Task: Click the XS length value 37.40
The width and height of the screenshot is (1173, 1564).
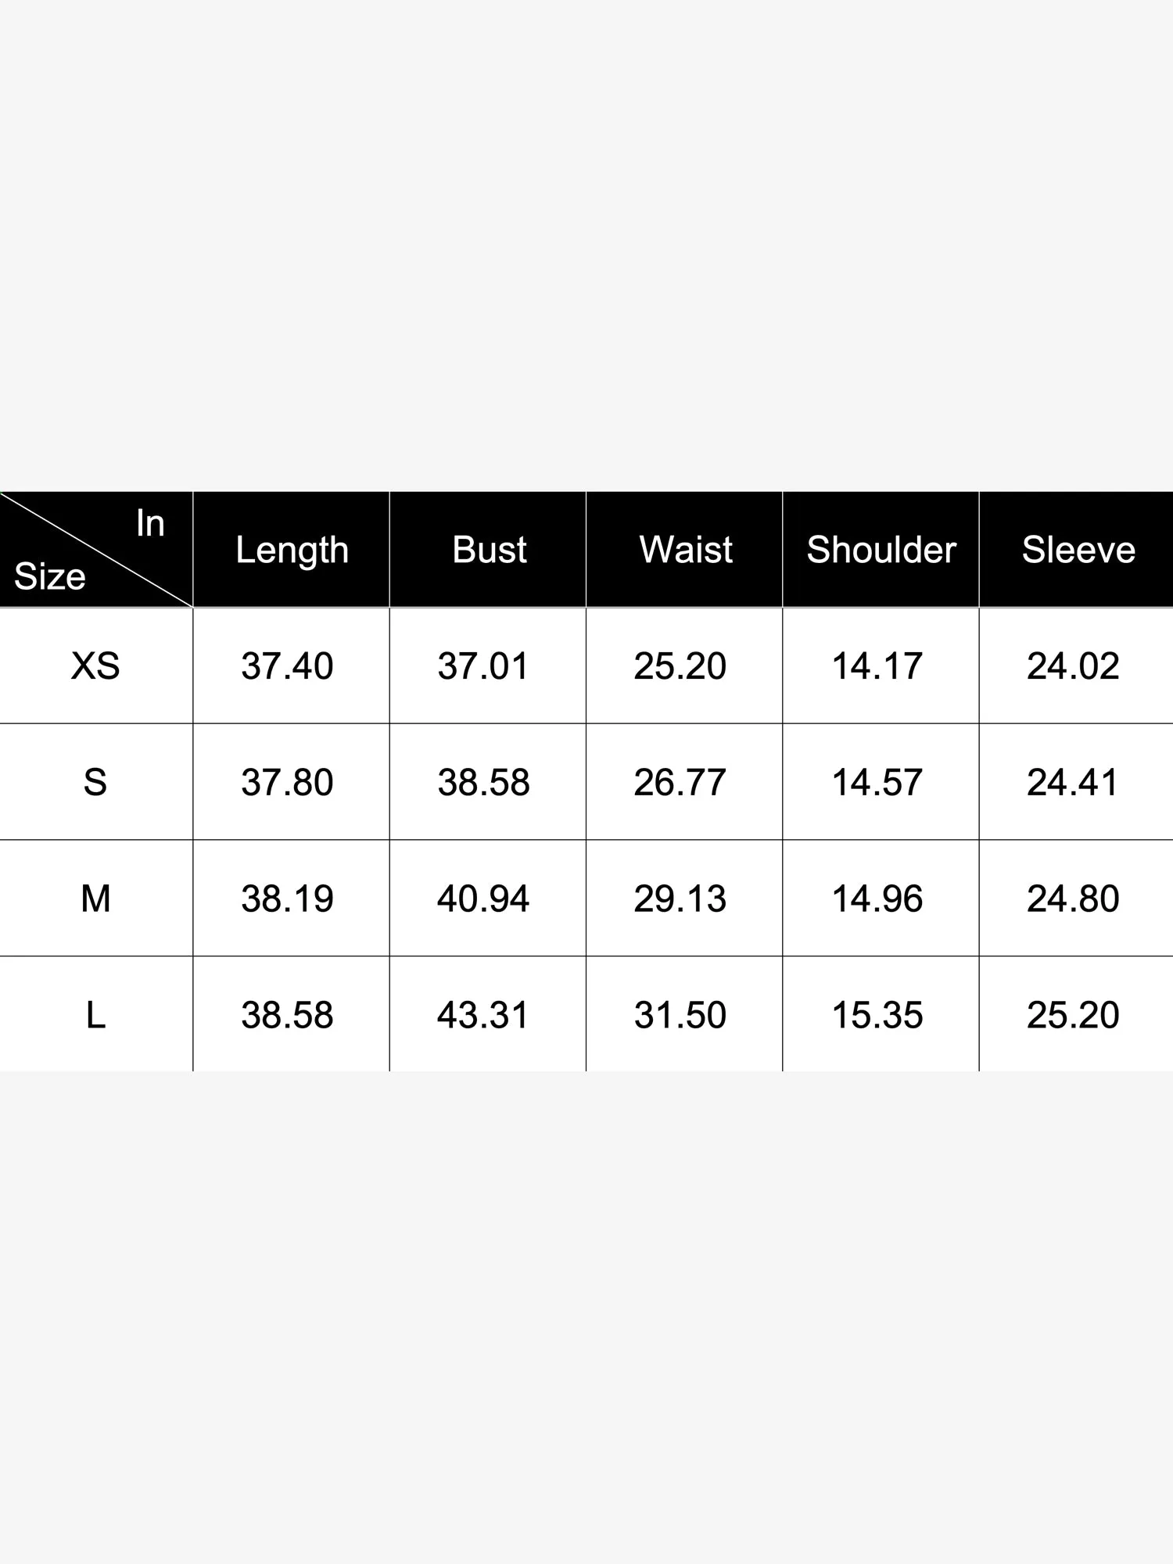Action: click(287, 666)
